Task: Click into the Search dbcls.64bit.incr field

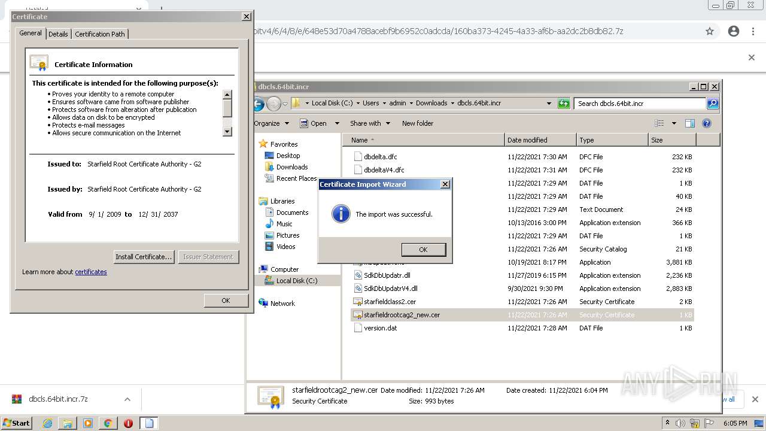Action: 640,104
